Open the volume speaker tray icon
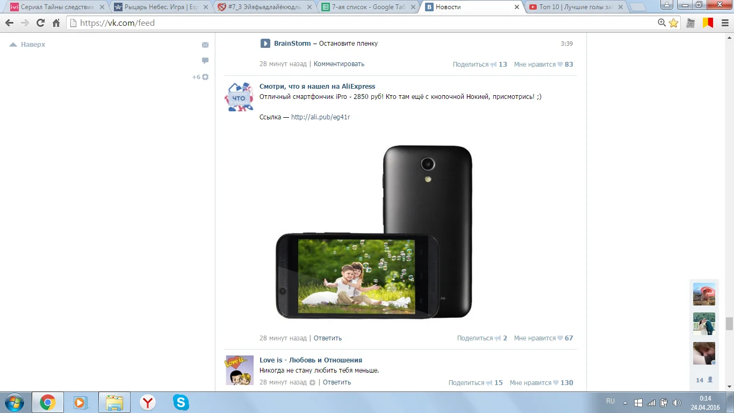This screenshot has height=413, width=734. tap(677, 403)
